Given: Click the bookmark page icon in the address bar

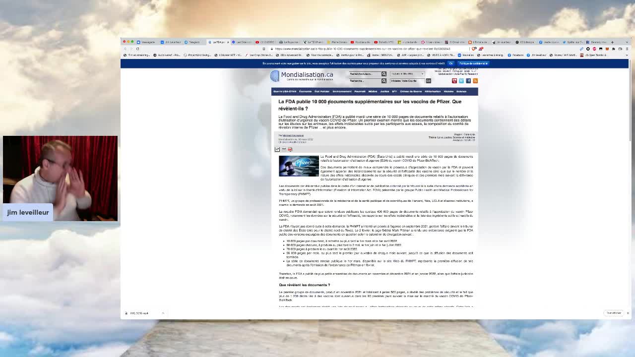Looking at the screenshot, I should pyautogui.click(x=264, y=49).
